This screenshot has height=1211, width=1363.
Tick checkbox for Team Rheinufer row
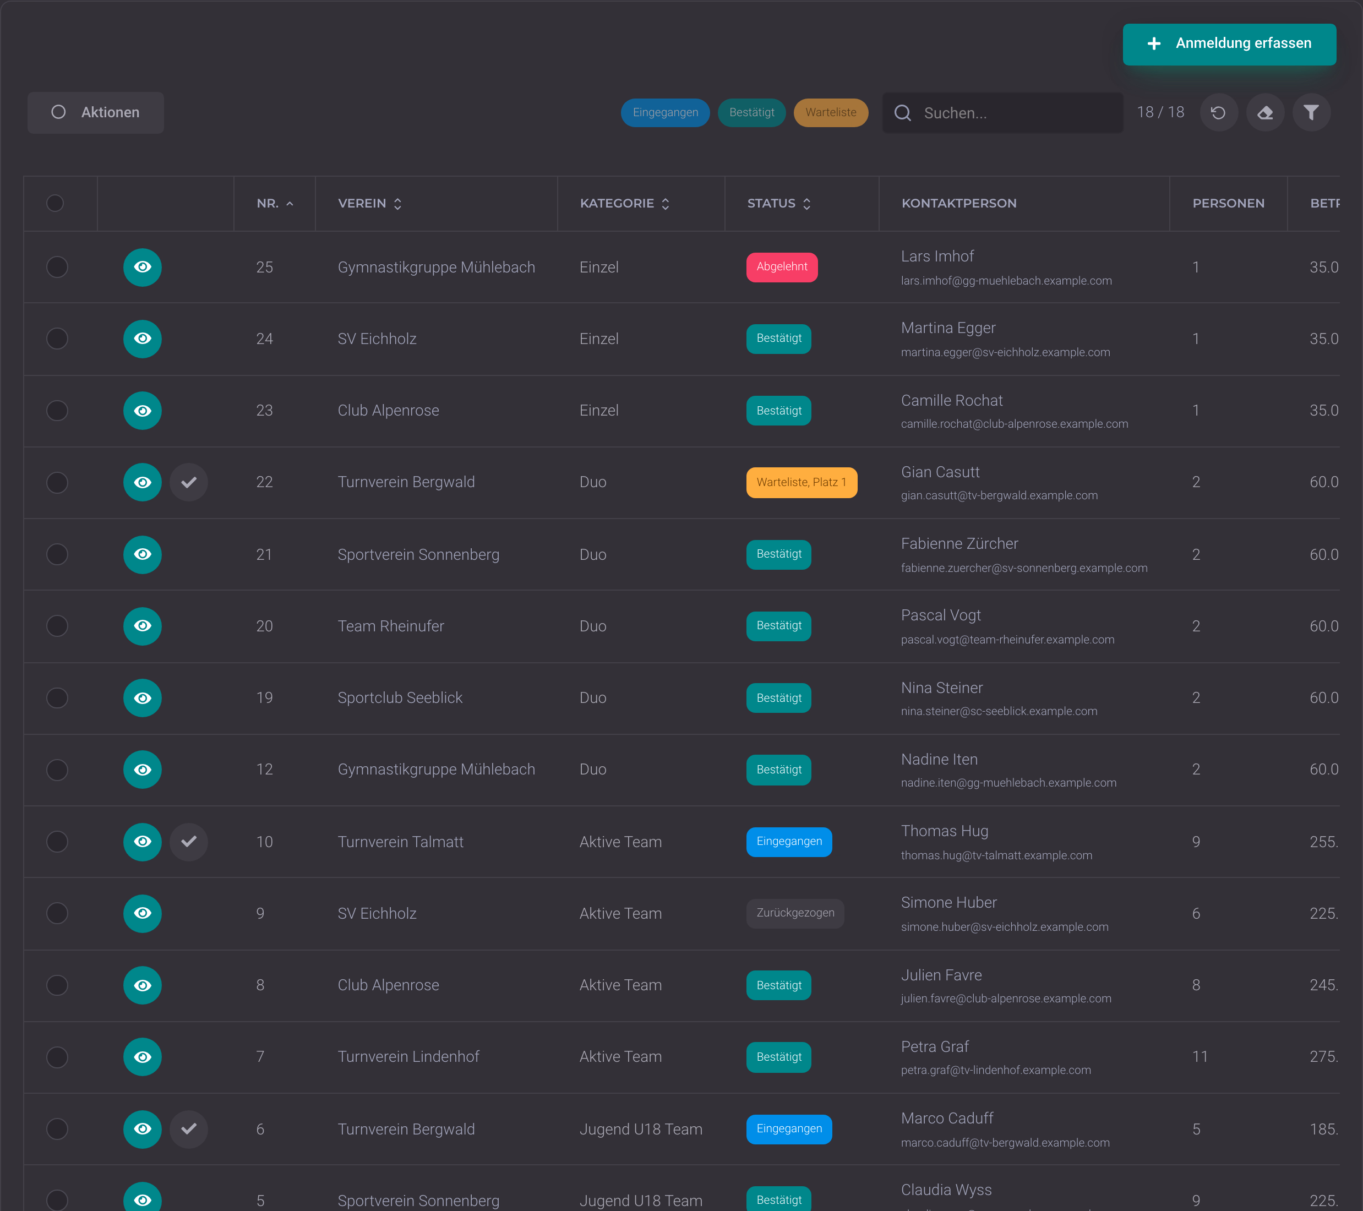pos(57,626)
